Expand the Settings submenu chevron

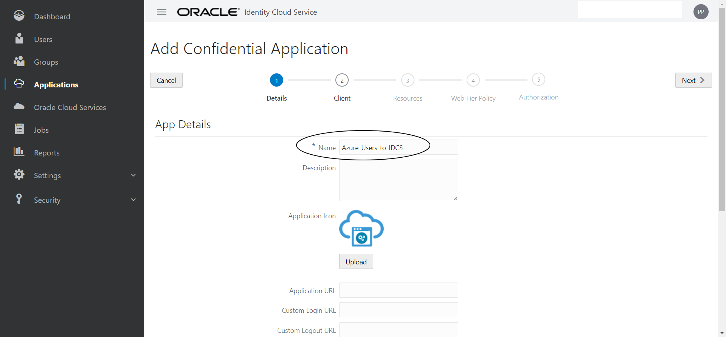[x=133, y=175]
